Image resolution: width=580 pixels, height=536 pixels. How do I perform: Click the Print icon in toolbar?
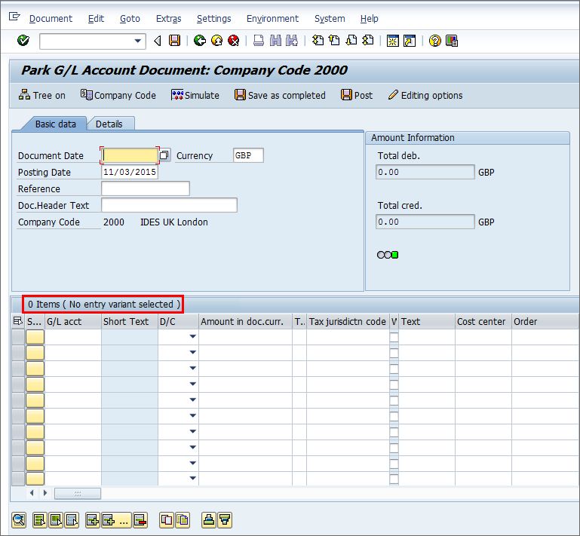coord(259,40)
